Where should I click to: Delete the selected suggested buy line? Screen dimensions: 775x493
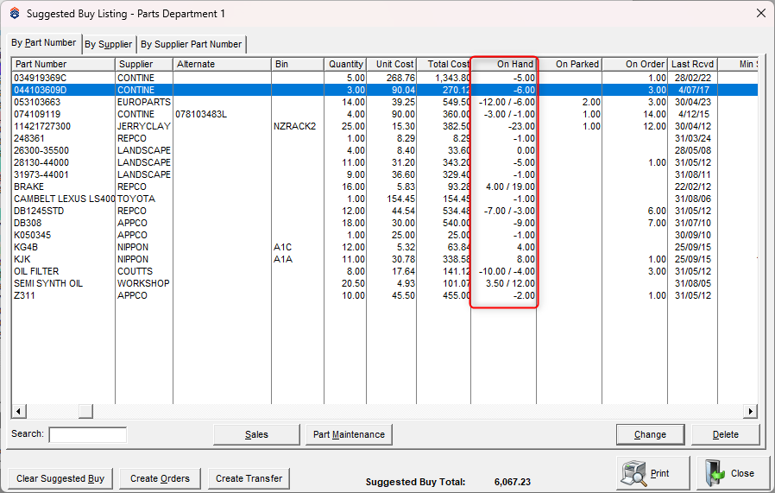click(725, 434)
